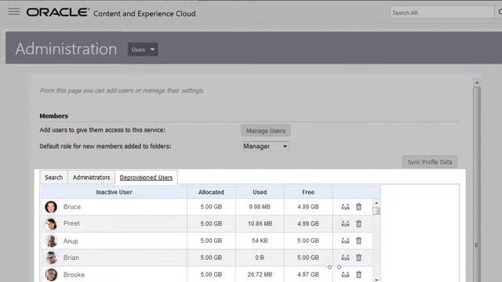Switch to the Administrators tab
Image resolution: width=502 pixels, height=282 pixels.
coord(91,178)
